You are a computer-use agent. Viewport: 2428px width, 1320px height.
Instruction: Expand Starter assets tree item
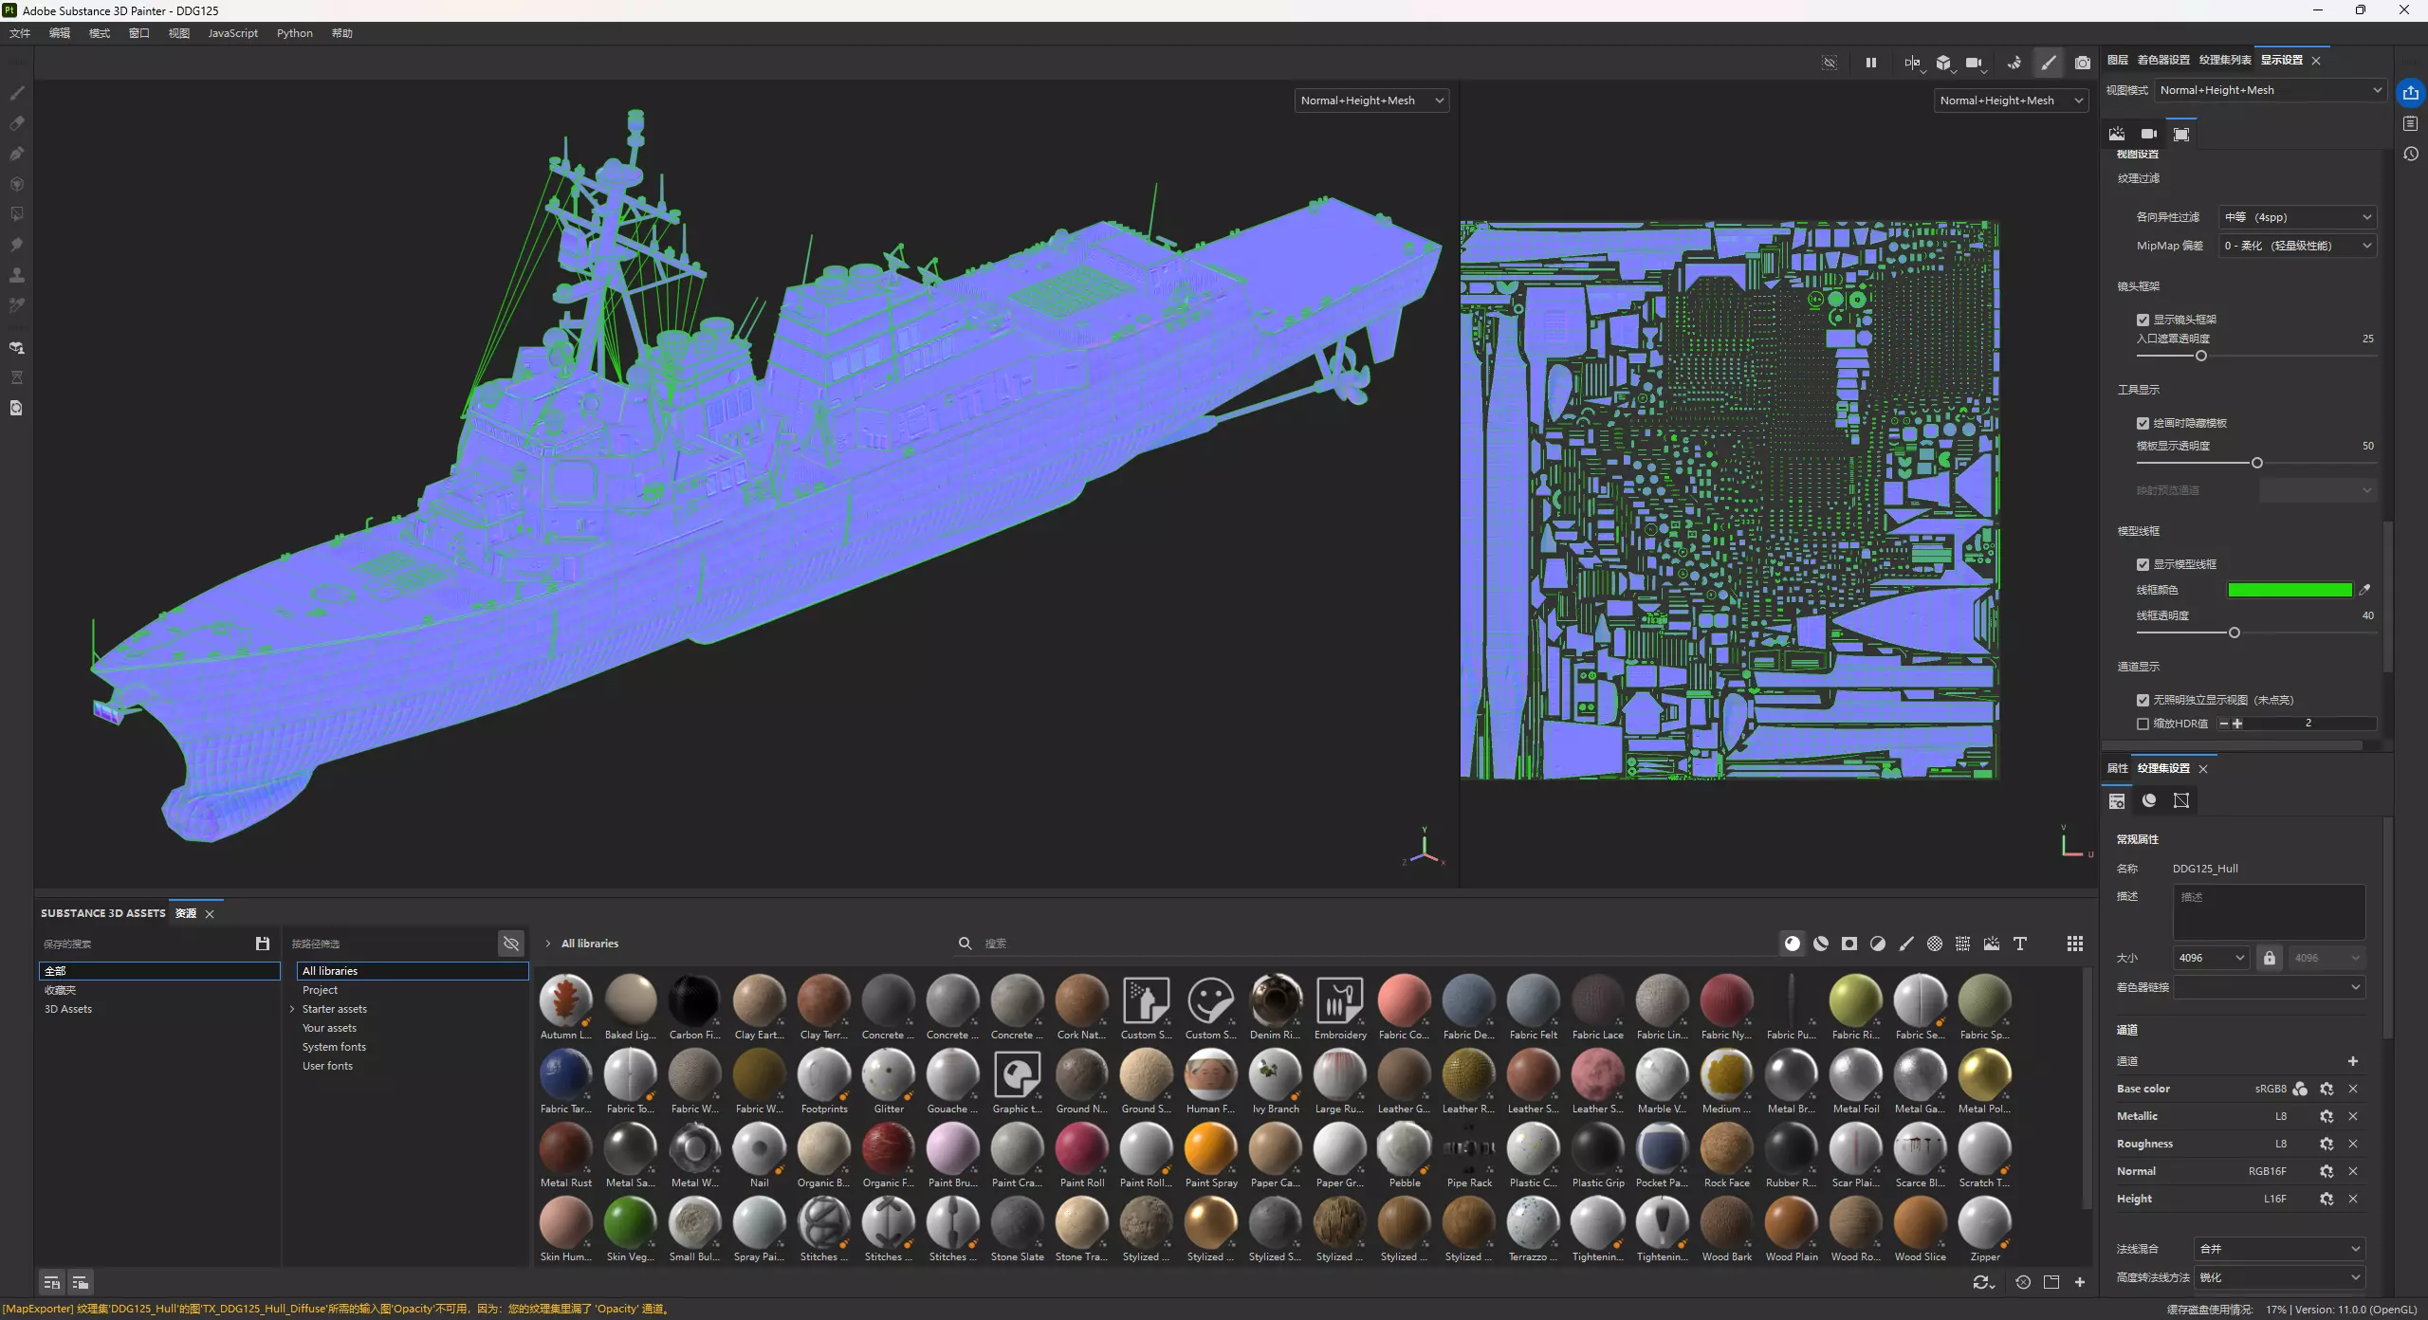click(292, 1009)
